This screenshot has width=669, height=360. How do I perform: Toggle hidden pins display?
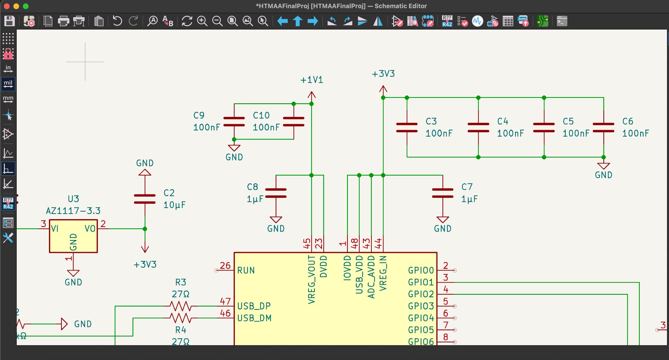8,134
